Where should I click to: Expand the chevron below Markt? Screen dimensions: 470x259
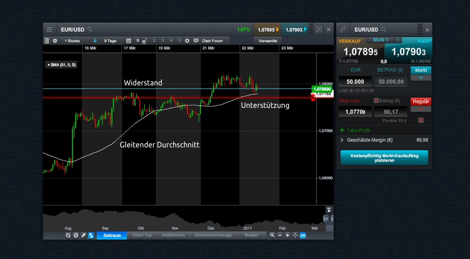421,78
